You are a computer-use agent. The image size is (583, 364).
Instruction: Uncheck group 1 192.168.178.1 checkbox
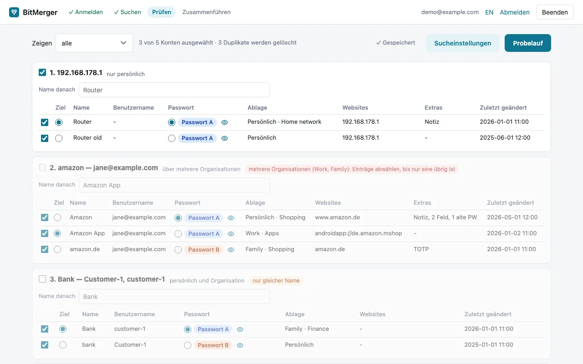(42, 72)
